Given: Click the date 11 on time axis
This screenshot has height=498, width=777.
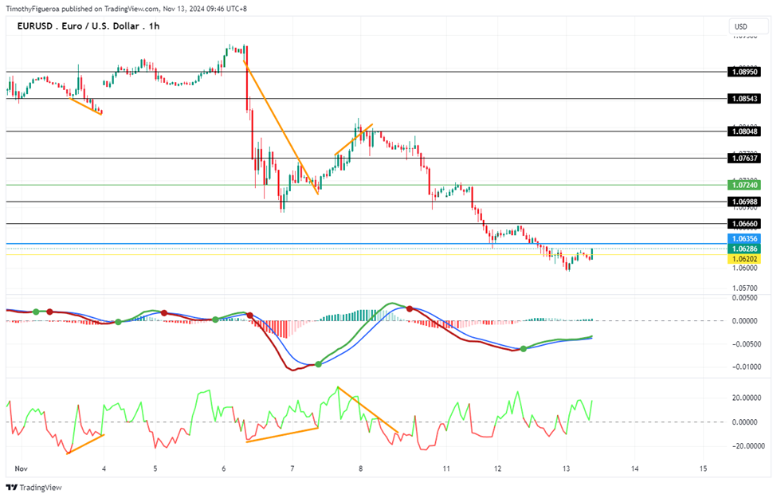Looking at the screenshot, I should [446, 469].
